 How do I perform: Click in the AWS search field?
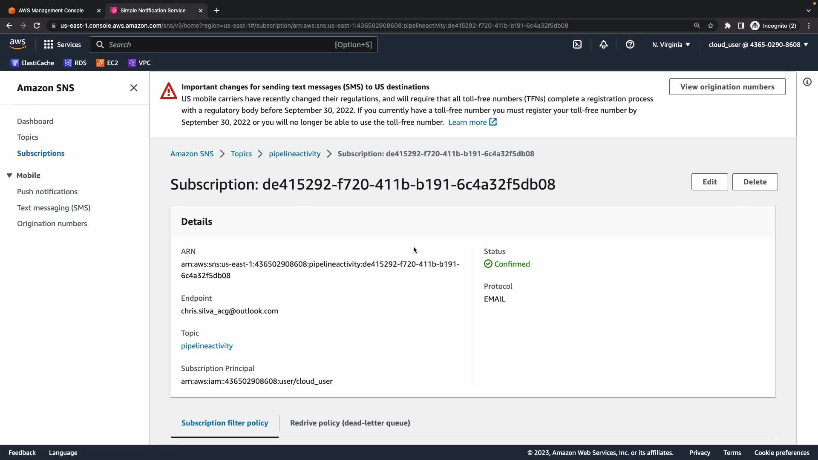pyautogui.click(x=233, y=44)
